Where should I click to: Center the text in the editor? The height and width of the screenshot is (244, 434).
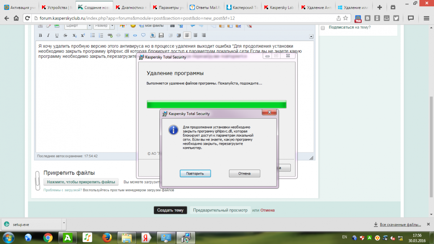[x=195, y=35]
